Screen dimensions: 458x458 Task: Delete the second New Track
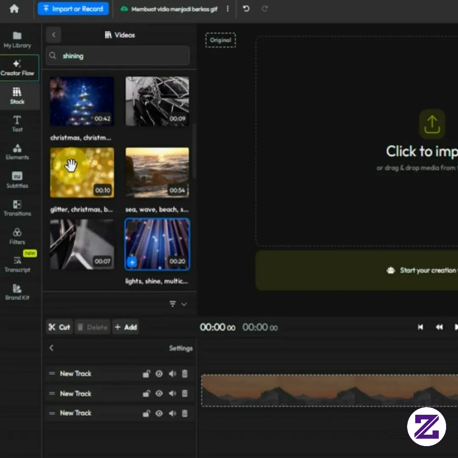pyautogui.click(x=184, y=394)
